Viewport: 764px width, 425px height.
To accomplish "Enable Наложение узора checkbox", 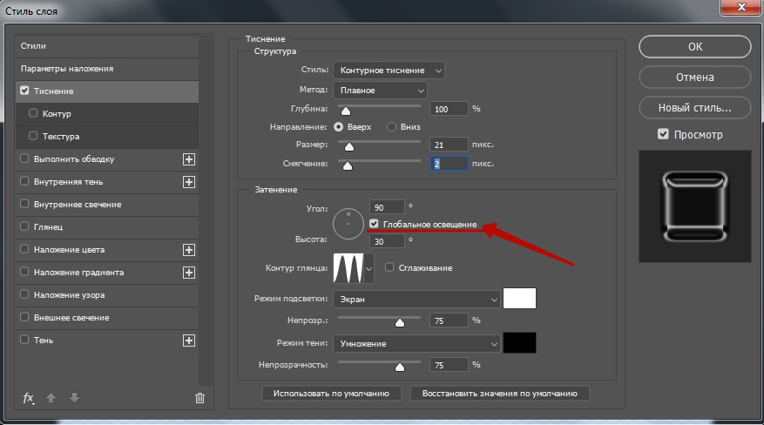I will pyautogui.click(x=24, y=294).
